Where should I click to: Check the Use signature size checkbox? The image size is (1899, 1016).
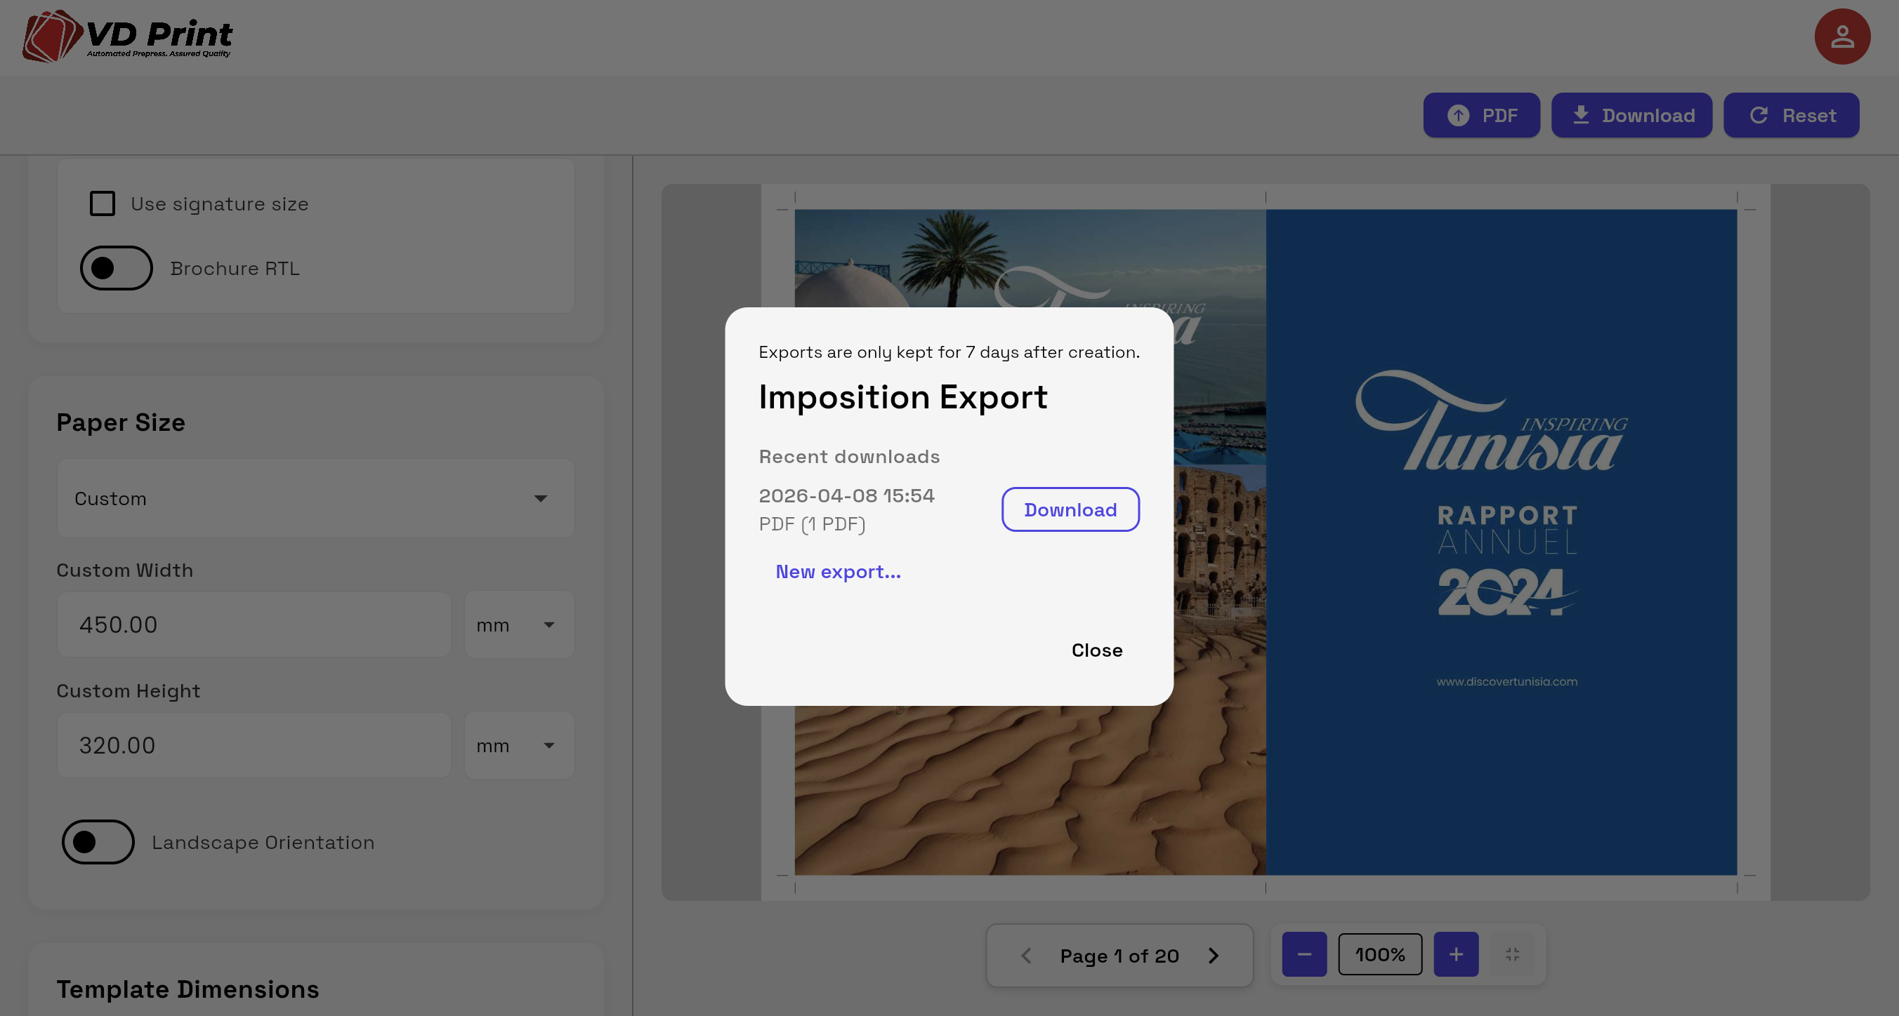click(103, 203)
